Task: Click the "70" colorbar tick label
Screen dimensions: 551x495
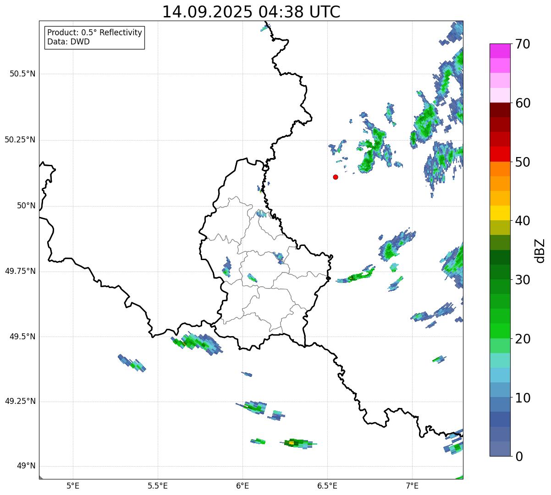Action: (x=523, y=44)
